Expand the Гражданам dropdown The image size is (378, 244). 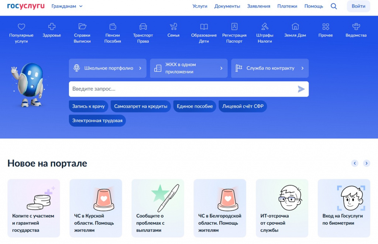[x=67, y=6]
